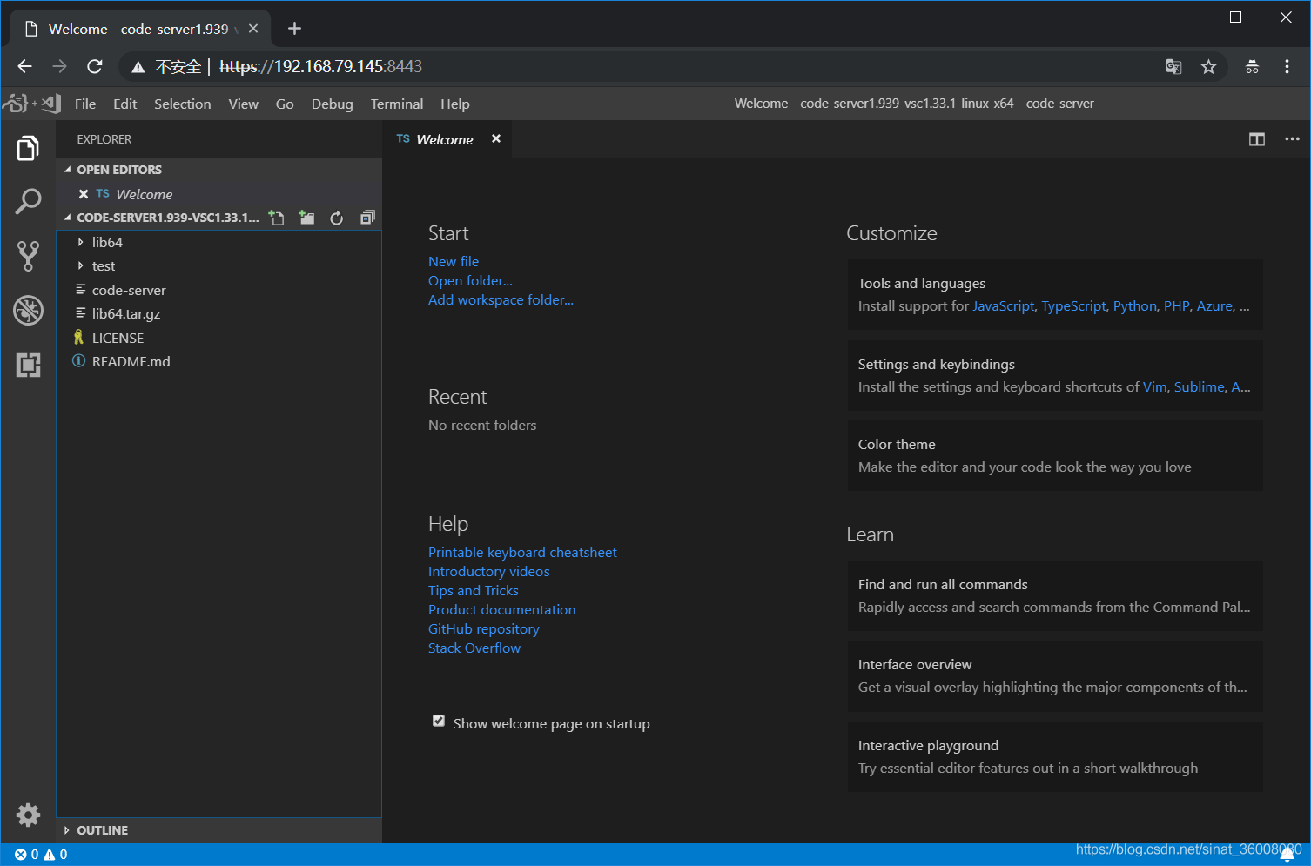Click the Python link under Tools and languages

(1135, 306)
